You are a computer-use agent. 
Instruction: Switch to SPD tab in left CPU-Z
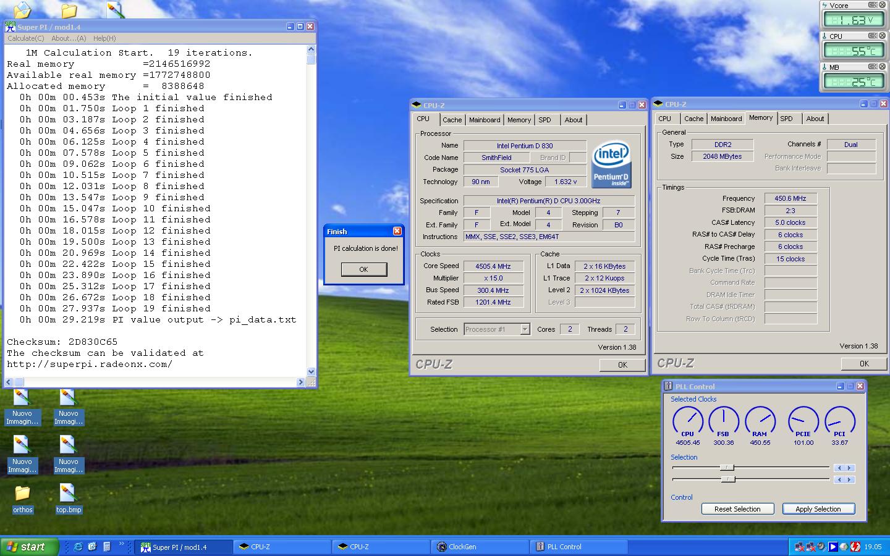545,120
